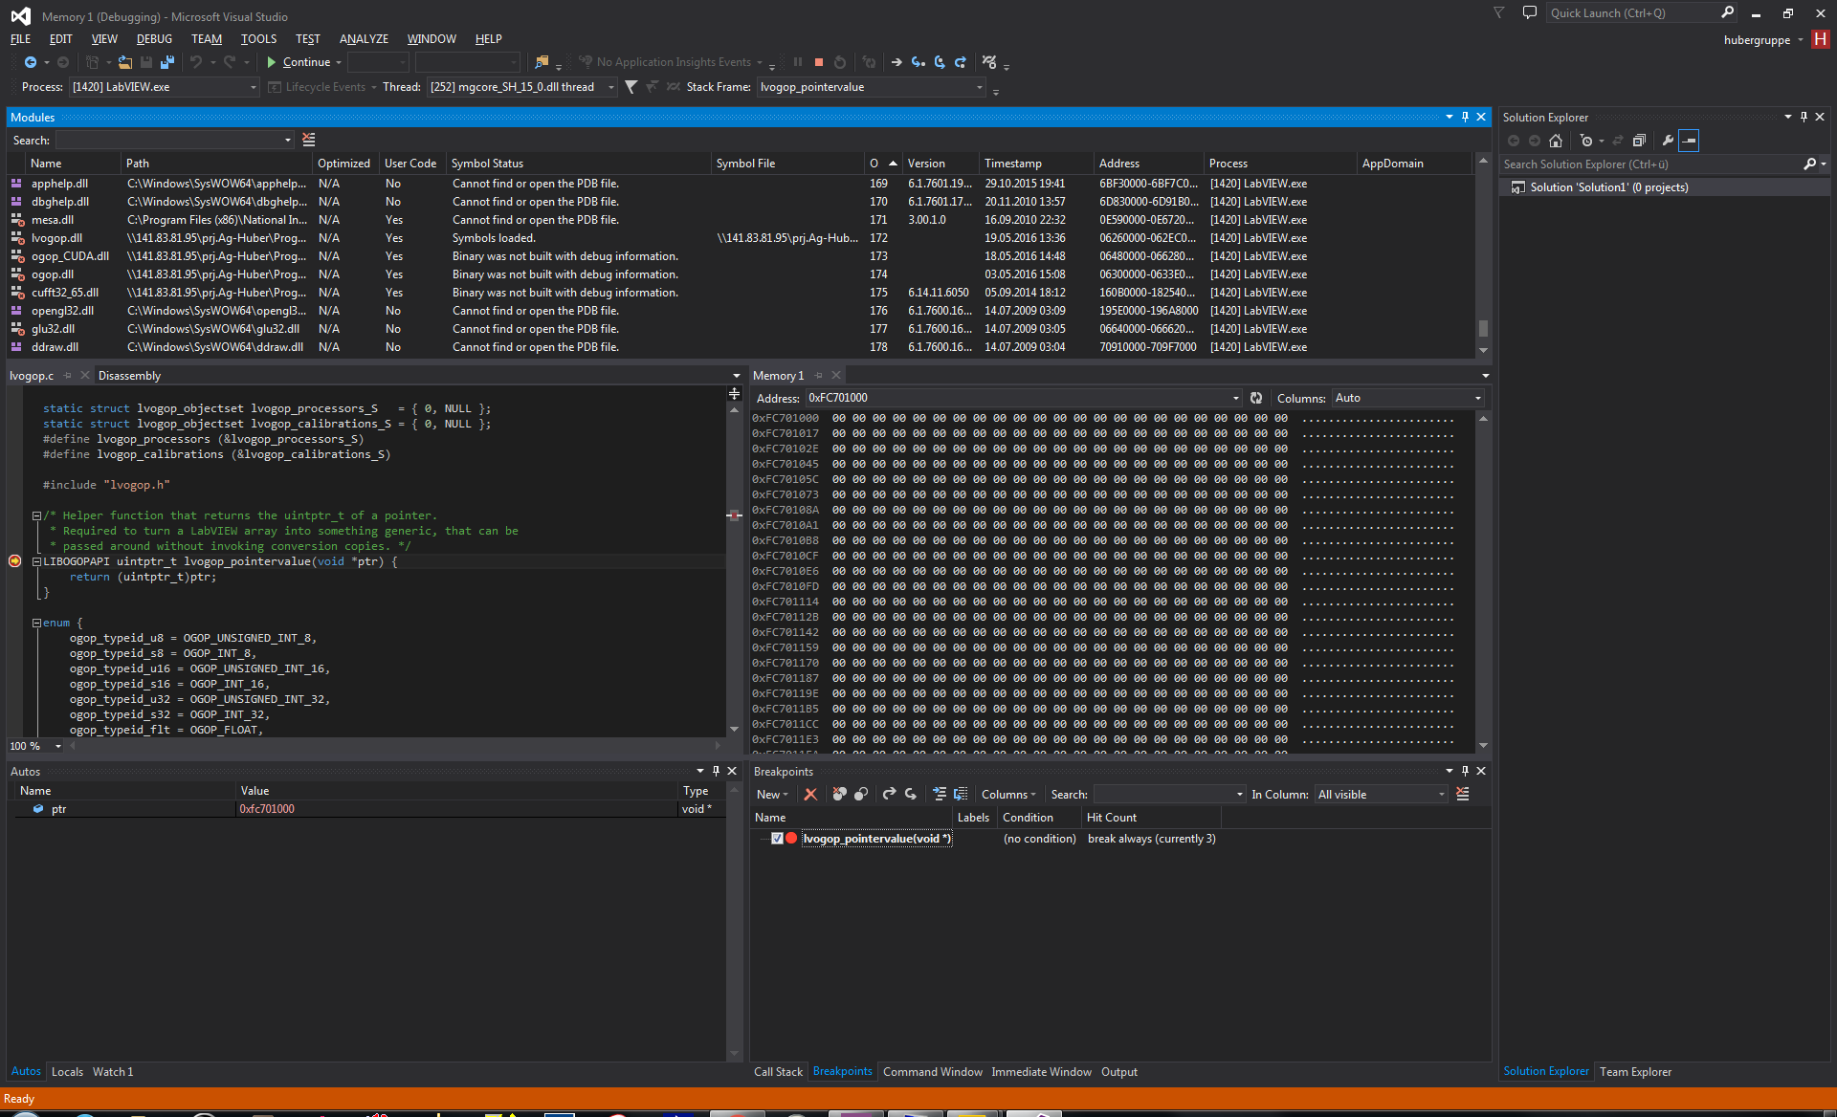1837x1117 pixels.
Task: Click the notifications flag icon in title bar
Action: [1499, 13]
